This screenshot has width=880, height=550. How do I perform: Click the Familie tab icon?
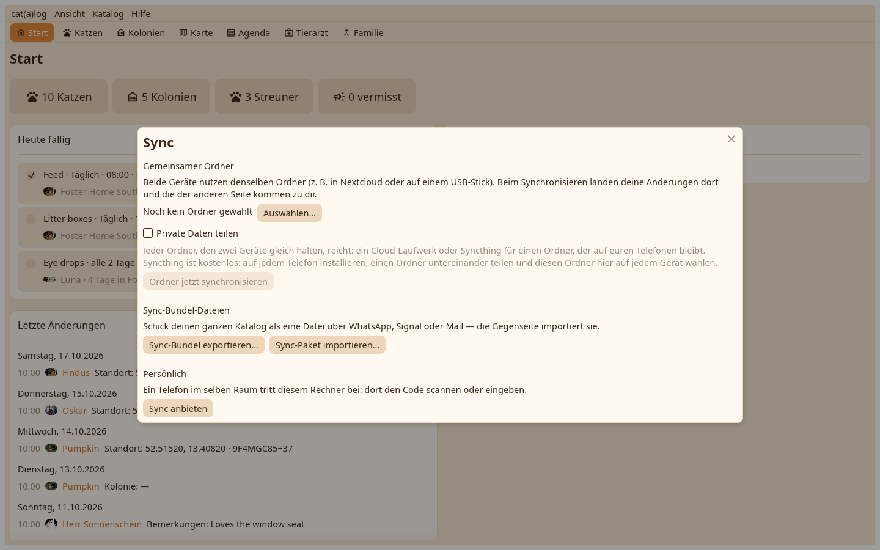click(346, 32)
